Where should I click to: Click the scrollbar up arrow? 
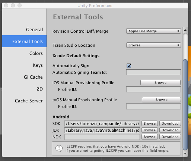[185, 30]
